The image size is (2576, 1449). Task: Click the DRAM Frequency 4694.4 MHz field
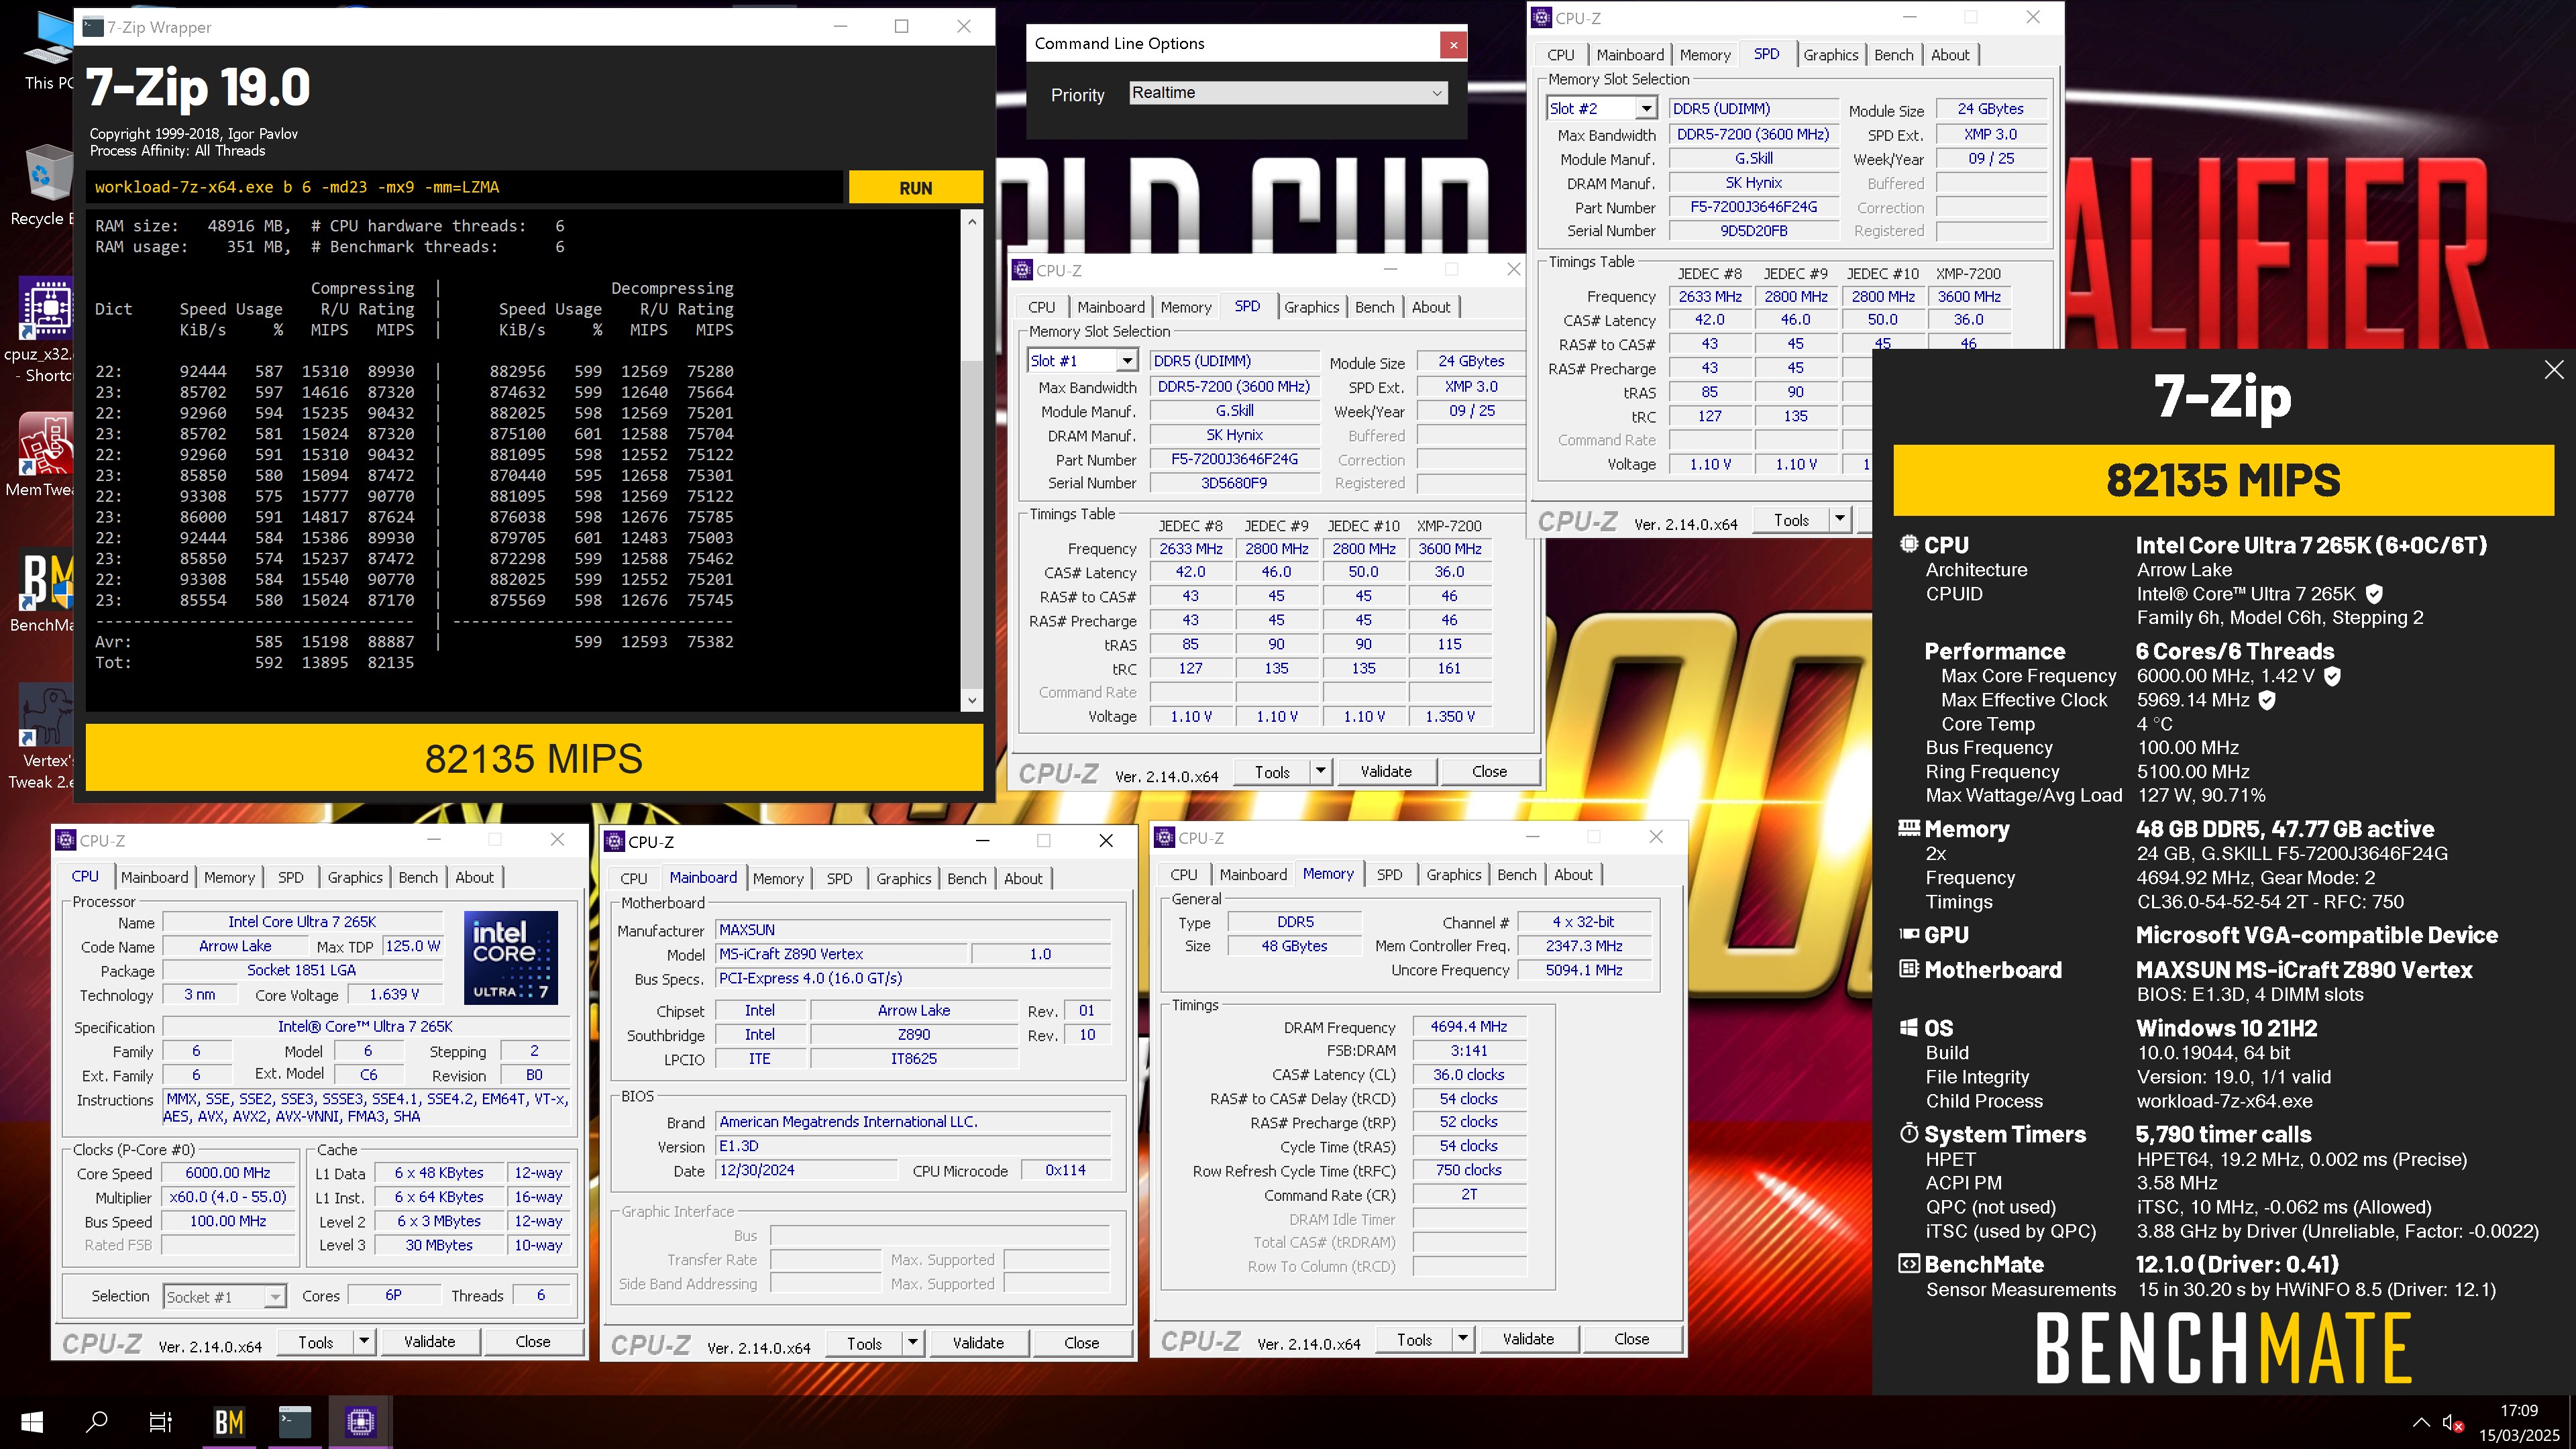pos(1468,1027)
